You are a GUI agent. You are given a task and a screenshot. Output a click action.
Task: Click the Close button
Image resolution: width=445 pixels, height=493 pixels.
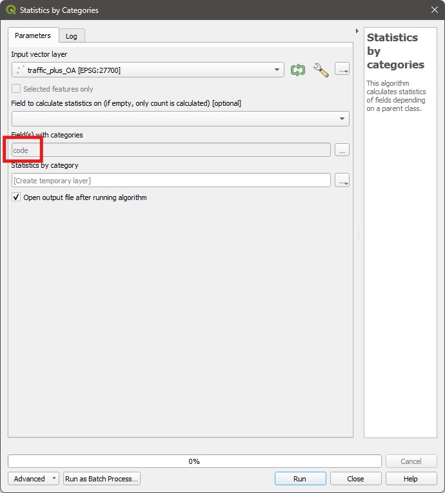click(x=355, y=479)
